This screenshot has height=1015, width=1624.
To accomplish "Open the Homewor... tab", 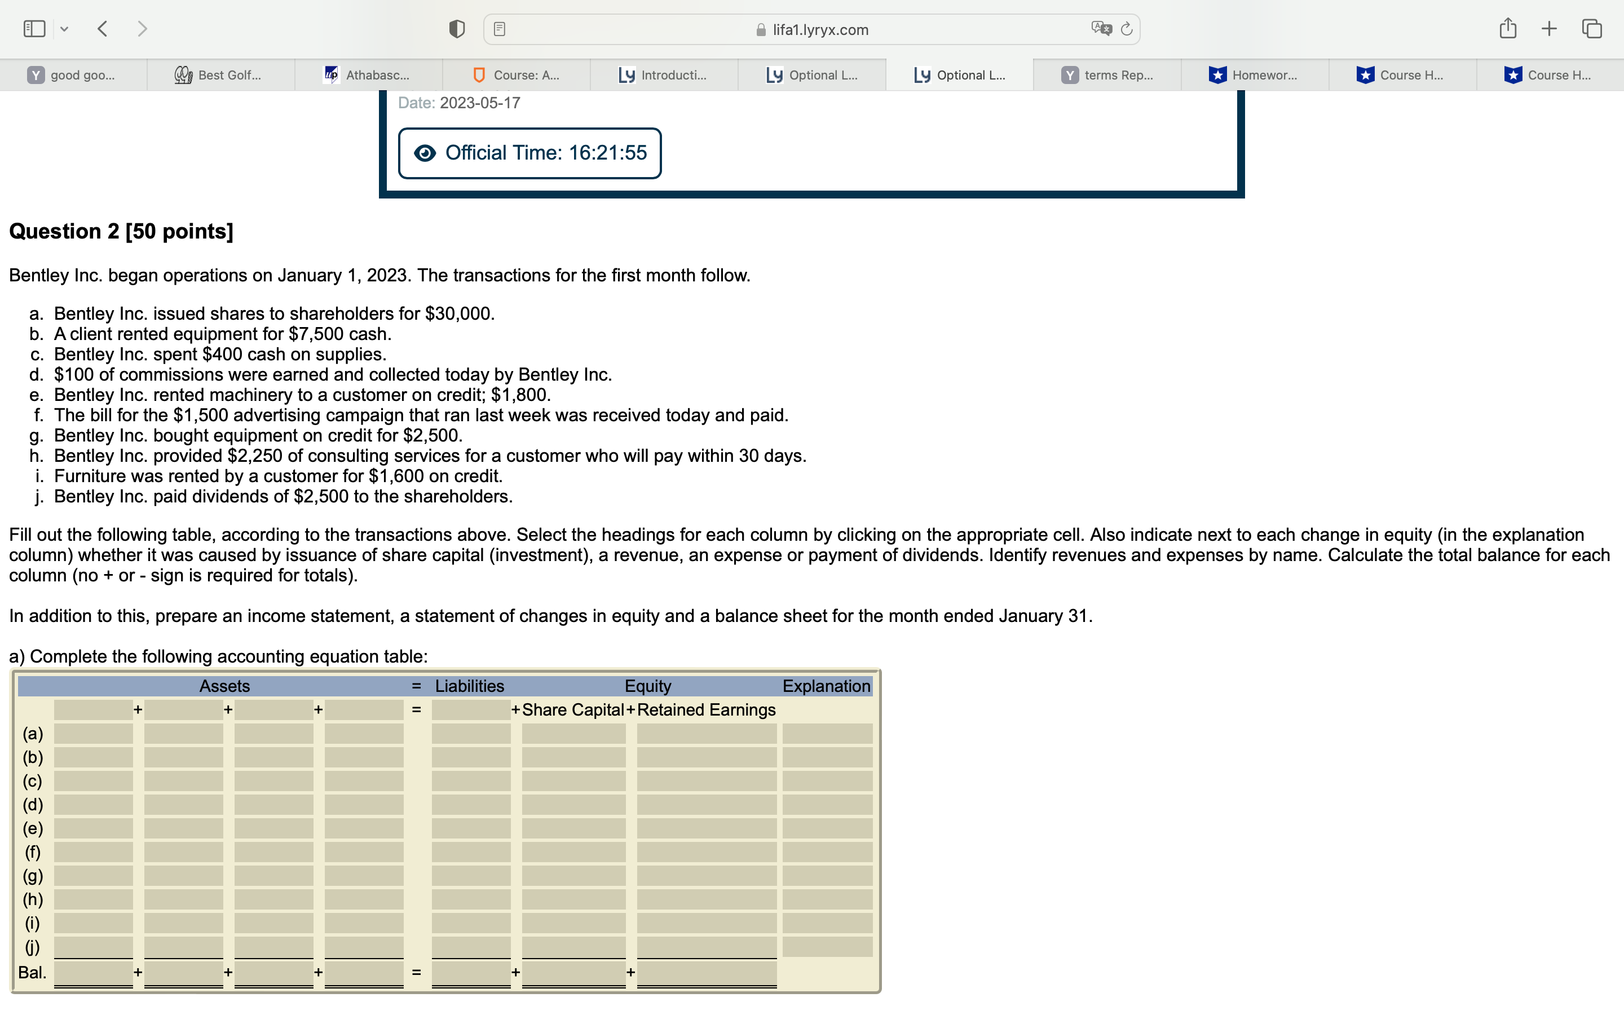I will 1255,75.
